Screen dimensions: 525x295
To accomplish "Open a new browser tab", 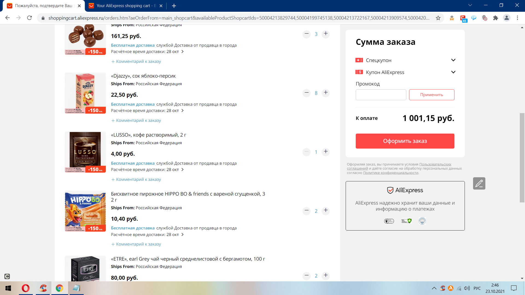I will (x=174, y=6).
